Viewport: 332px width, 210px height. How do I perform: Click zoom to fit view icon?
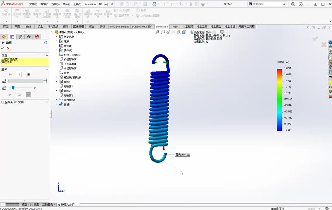click(157, 32)
